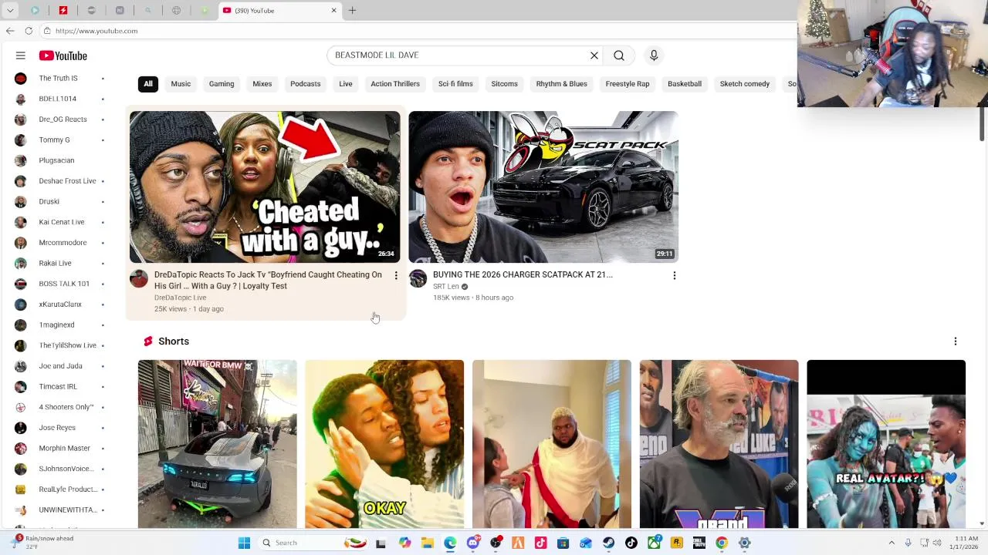Open BUYING THE 2026 CHARGER SCATPACK title

pyautogui.click(x=523, y=274)
